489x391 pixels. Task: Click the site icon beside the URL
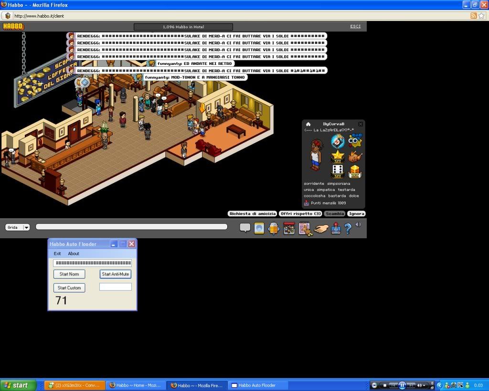(x=8, y=16)
